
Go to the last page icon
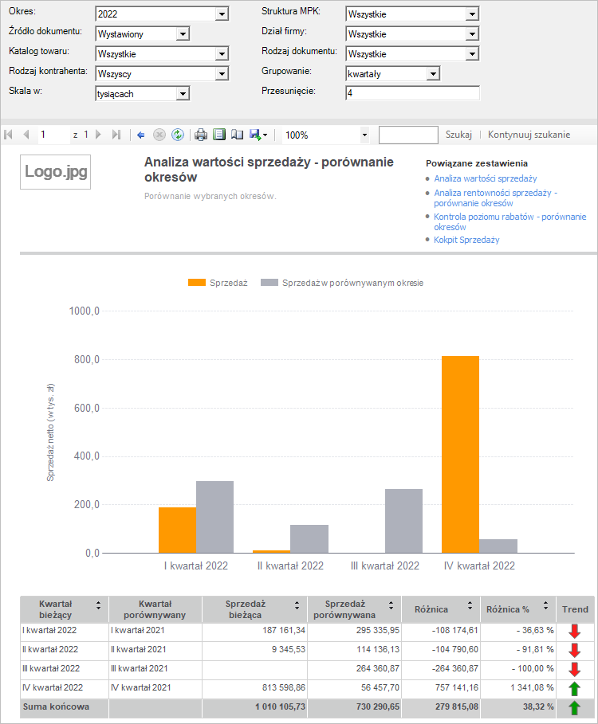pos(116,135)
